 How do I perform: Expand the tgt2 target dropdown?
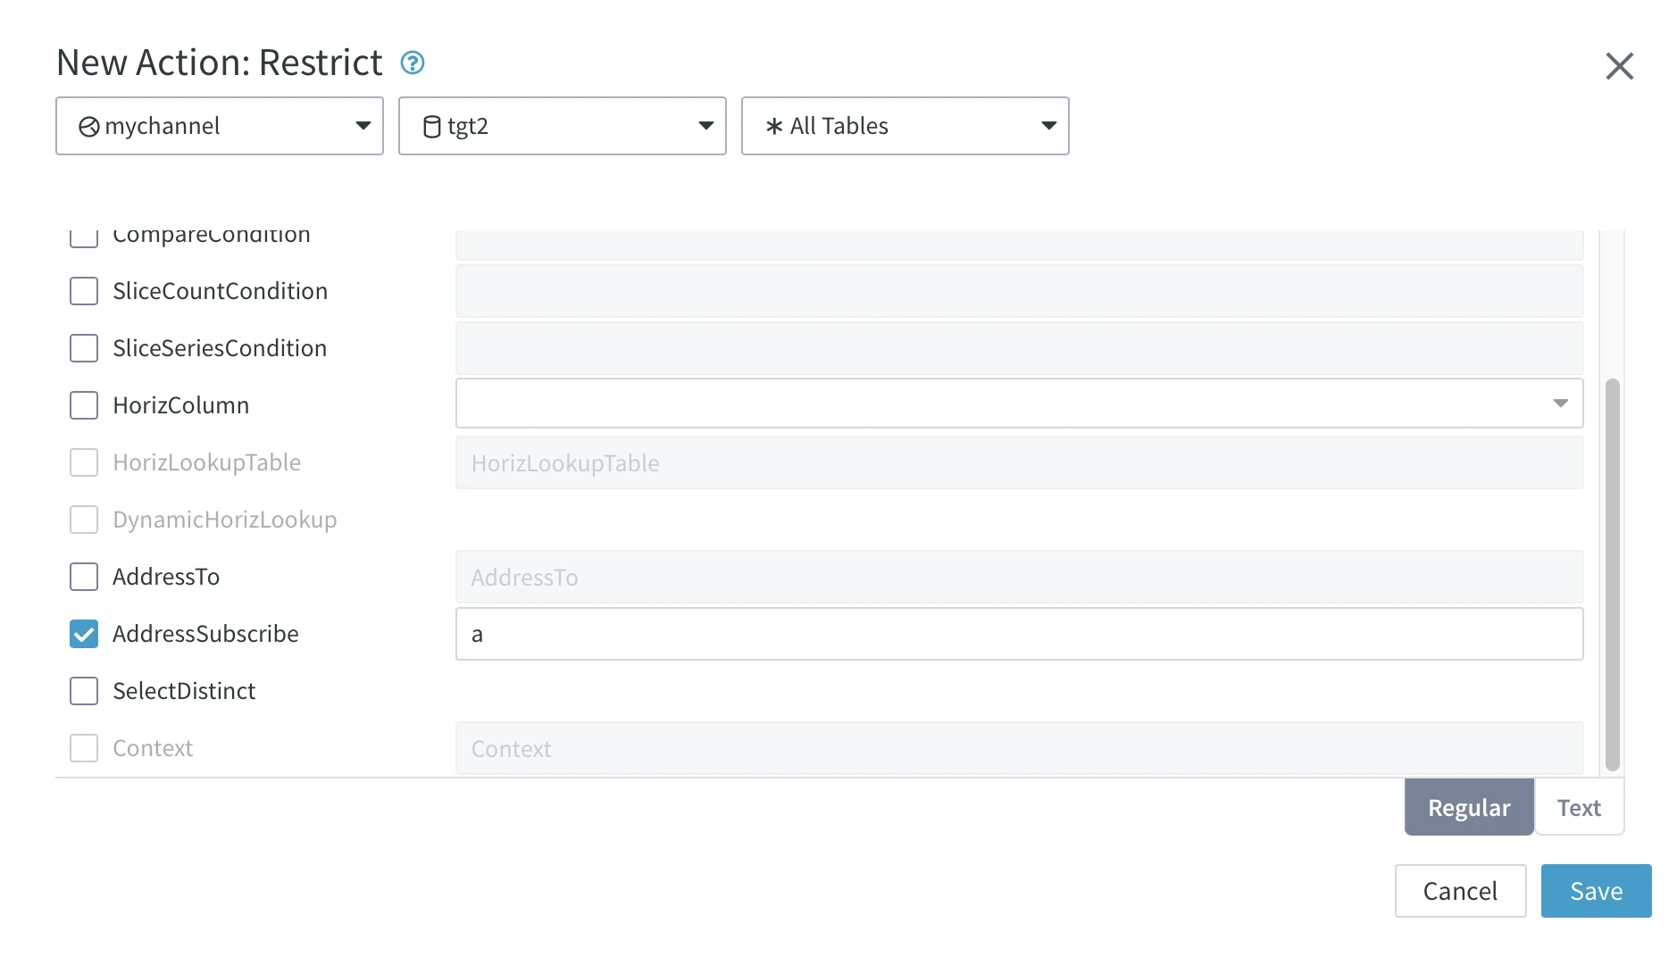[x=705, y=126]
